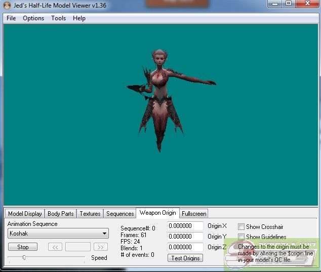
Task: Open the File menu
Action: (x=11, y=18)
